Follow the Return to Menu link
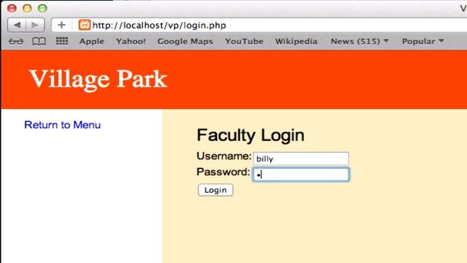The height and width of the screenshot is (263, 467). click(62, 125)
